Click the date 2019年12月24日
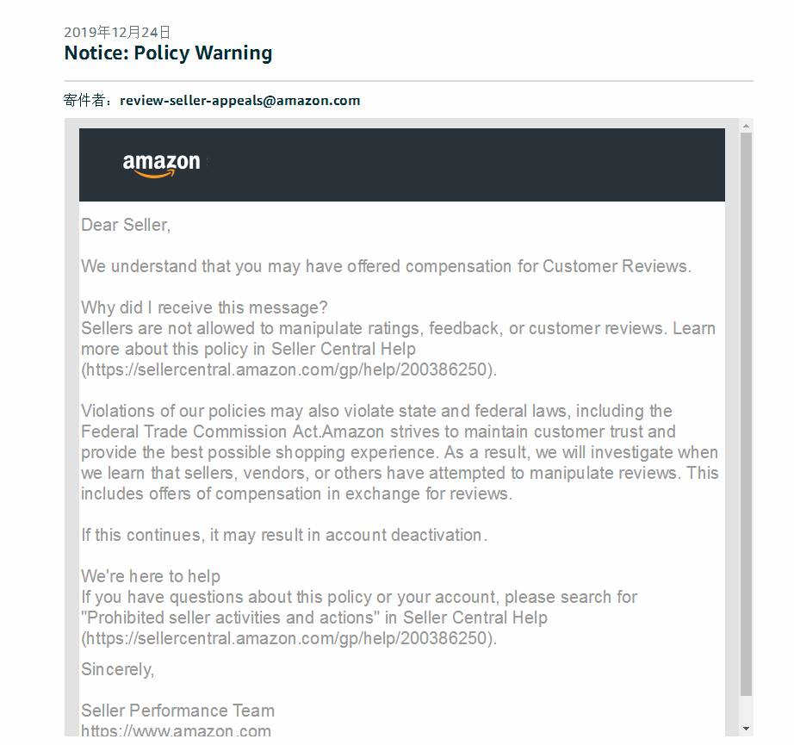Image resolution: width=794 pixels, height=745 pixels. pos(117,32)
